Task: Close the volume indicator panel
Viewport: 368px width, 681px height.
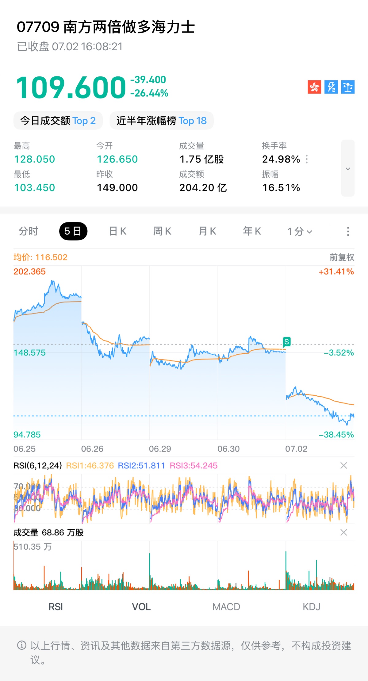Action: point(344,533)
